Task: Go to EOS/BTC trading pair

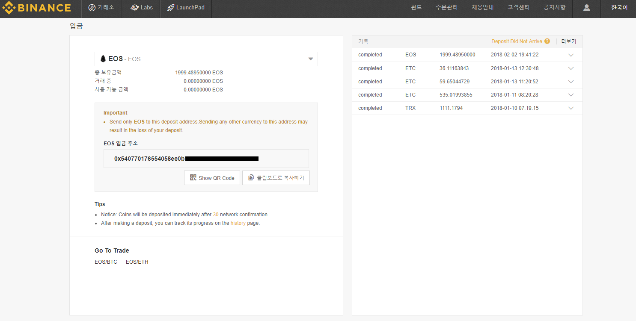Action: point(106,262)
